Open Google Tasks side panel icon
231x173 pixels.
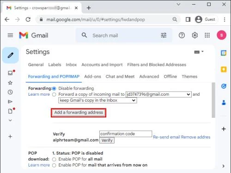pyautogui.click(x=224, y=86)
